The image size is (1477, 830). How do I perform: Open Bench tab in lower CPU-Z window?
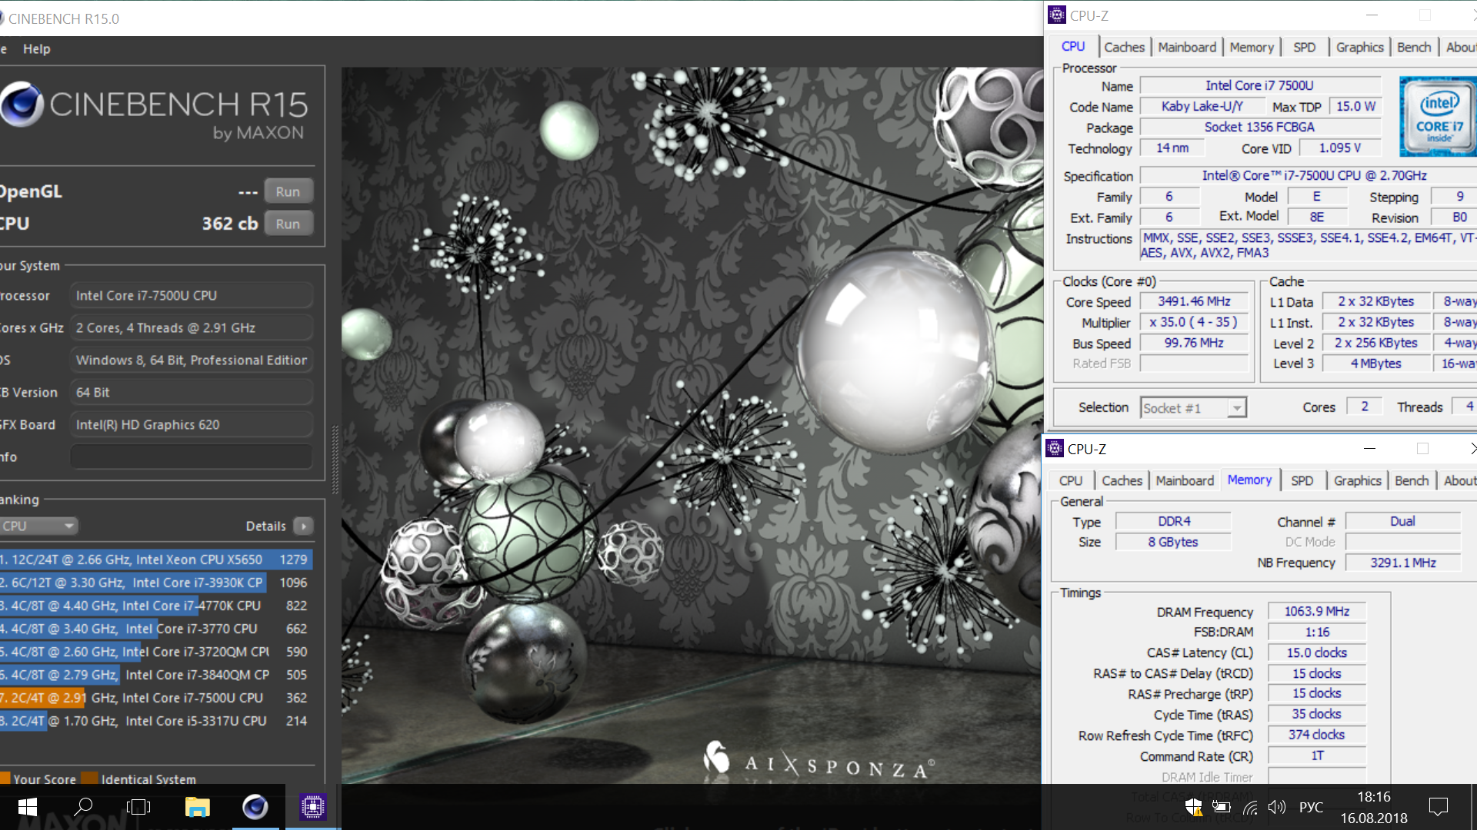point(1412,480)
